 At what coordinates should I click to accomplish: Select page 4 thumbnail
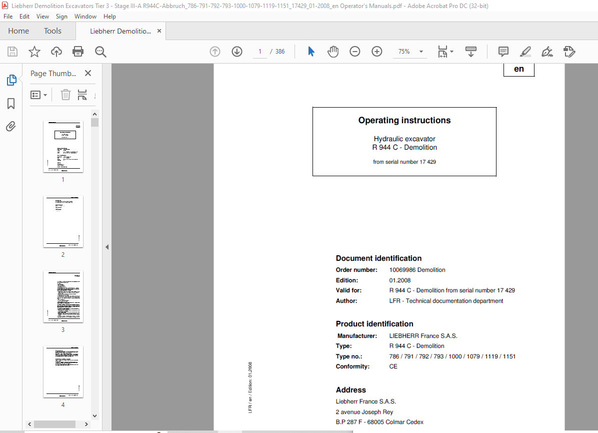click(63, 372)
